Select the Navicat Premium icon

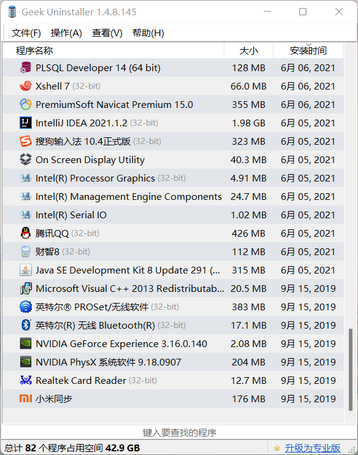26,104
